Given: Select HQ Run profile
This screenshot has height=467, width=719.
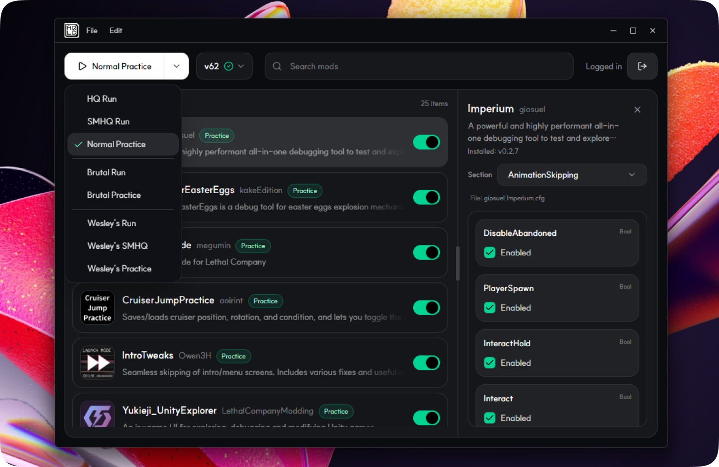Looking at the screenshot, I should (x=123, y=99).
